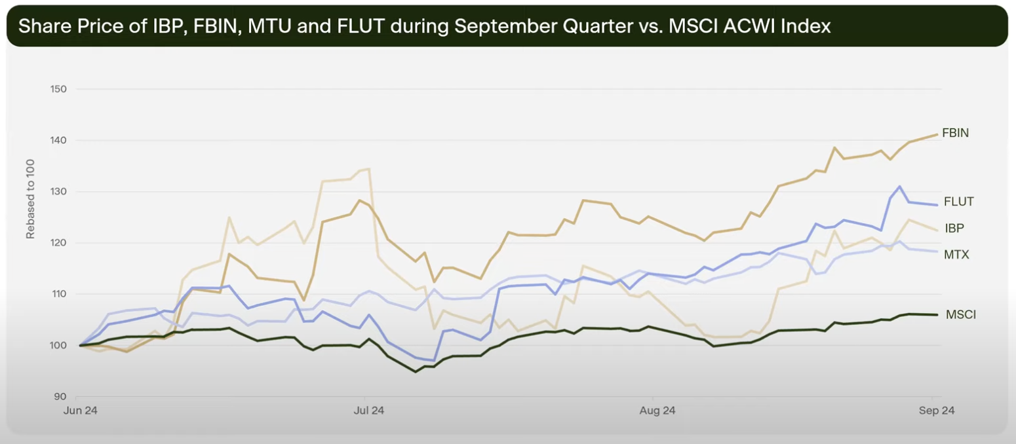Click the 'Rebased to 100' axis title

coord(30,203)
